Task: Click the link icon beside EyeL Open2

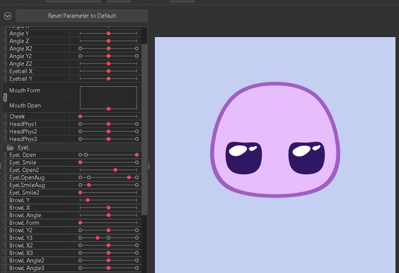Action: pyautogui.click(x=4, y=170)
